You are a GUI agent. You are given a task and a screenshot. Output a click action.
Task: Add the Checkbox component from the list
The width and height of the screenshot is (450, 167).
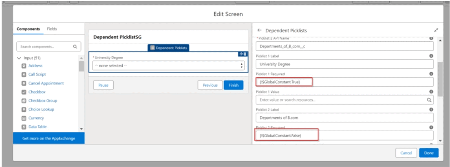point(37,92)
